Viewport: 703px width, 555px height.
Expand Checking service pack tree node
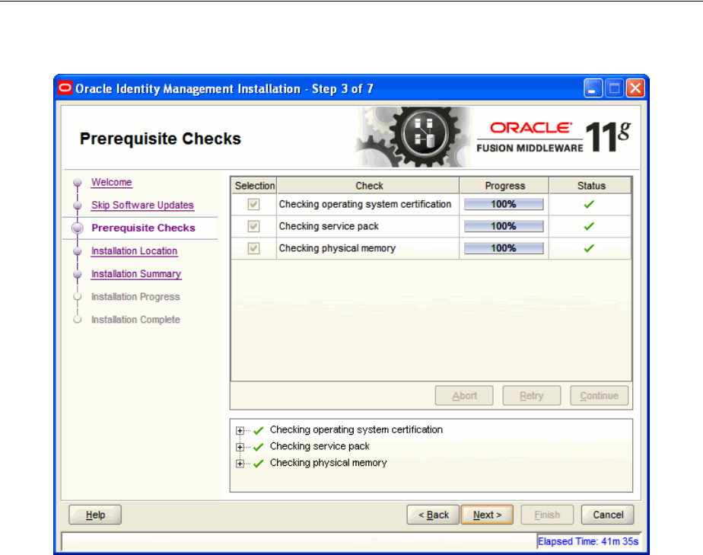(240, 448)
